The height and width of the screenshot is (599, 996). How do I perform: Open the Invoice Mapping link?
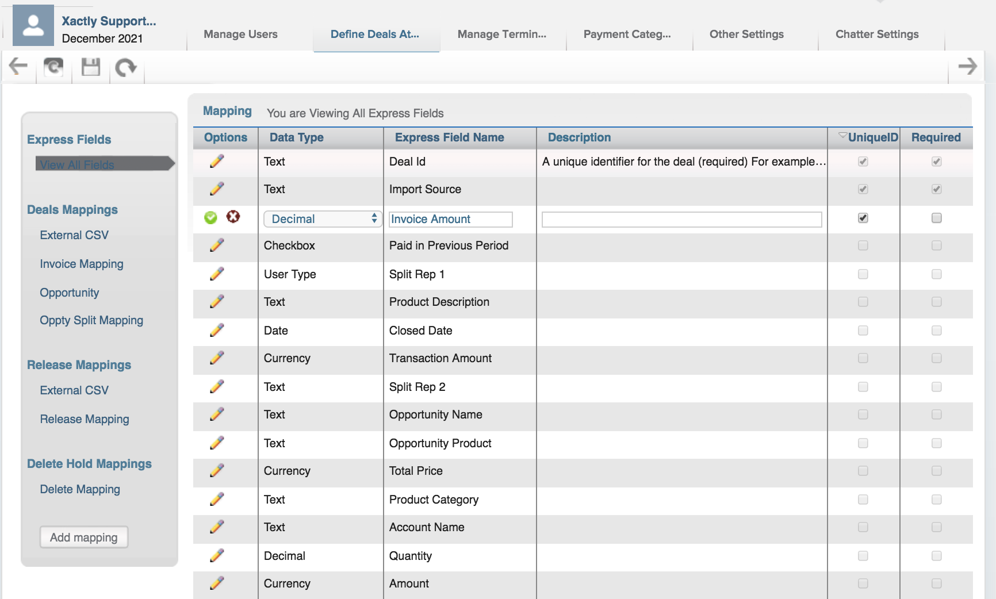82,264
